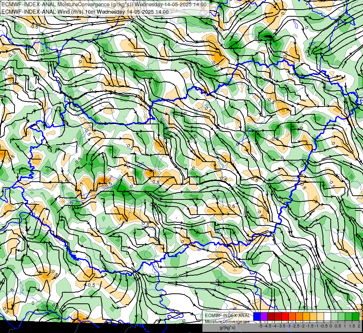Click the MoistureConvergence title line at top

click(104, 4)
